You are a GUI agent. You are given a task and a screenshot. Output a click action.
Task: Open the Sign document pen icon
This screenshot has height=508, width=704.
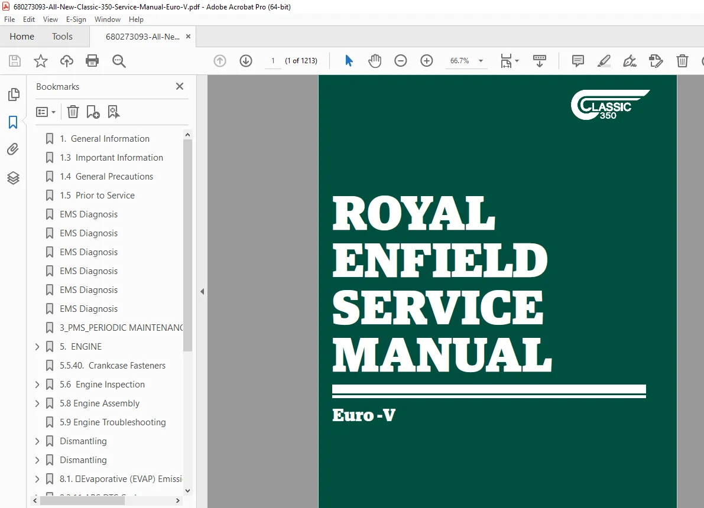[630, 61]
